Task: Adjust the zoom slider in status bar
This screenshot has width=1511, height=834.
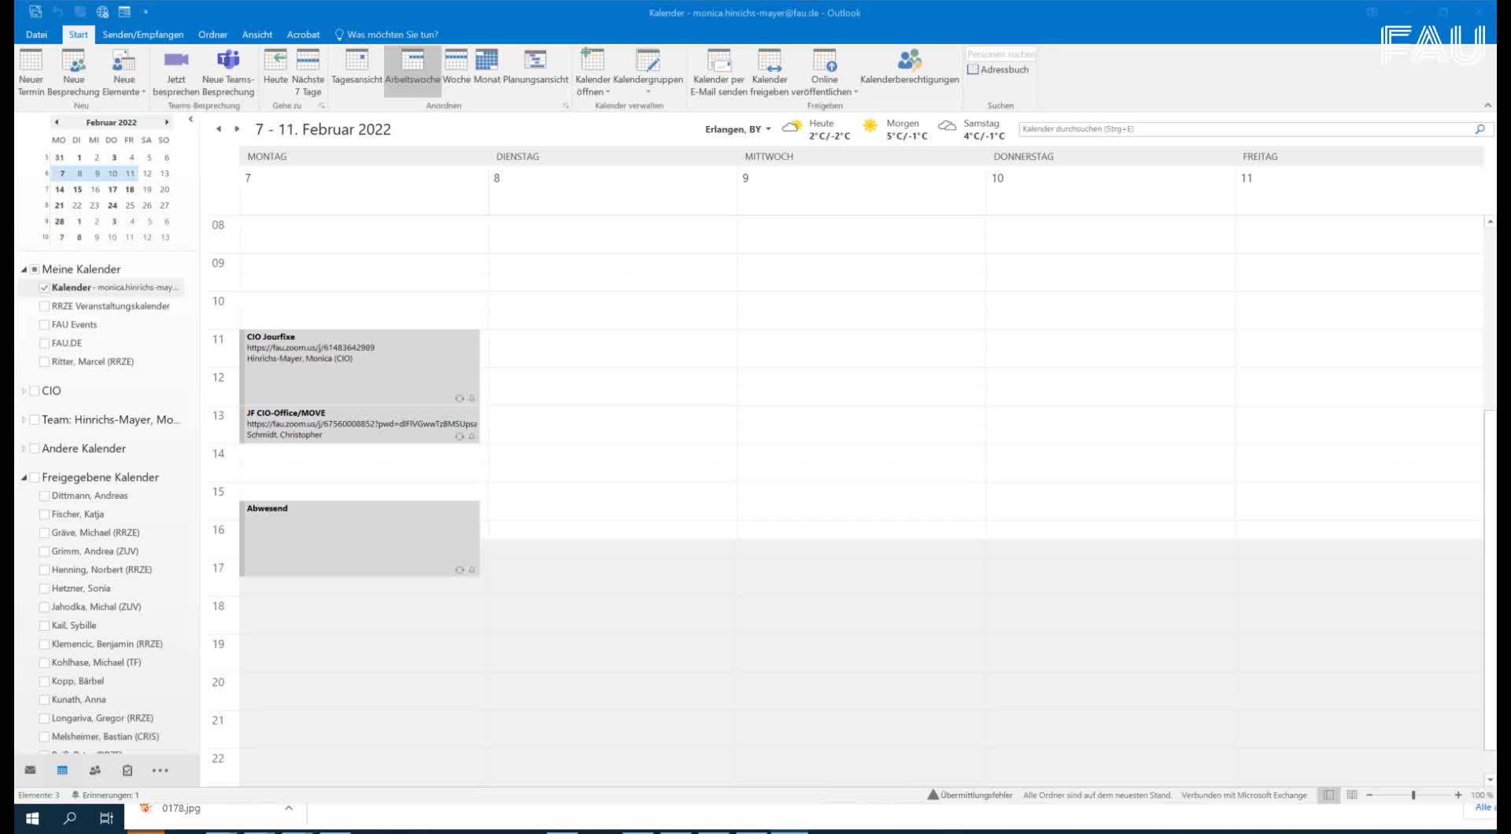Action: click(x=1413, y=795)
